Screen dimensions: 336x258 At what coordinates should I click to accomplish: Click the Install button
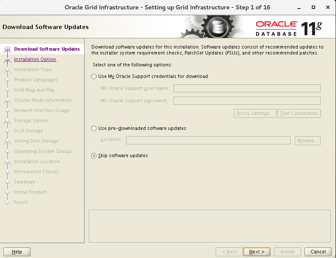[288, 252]
